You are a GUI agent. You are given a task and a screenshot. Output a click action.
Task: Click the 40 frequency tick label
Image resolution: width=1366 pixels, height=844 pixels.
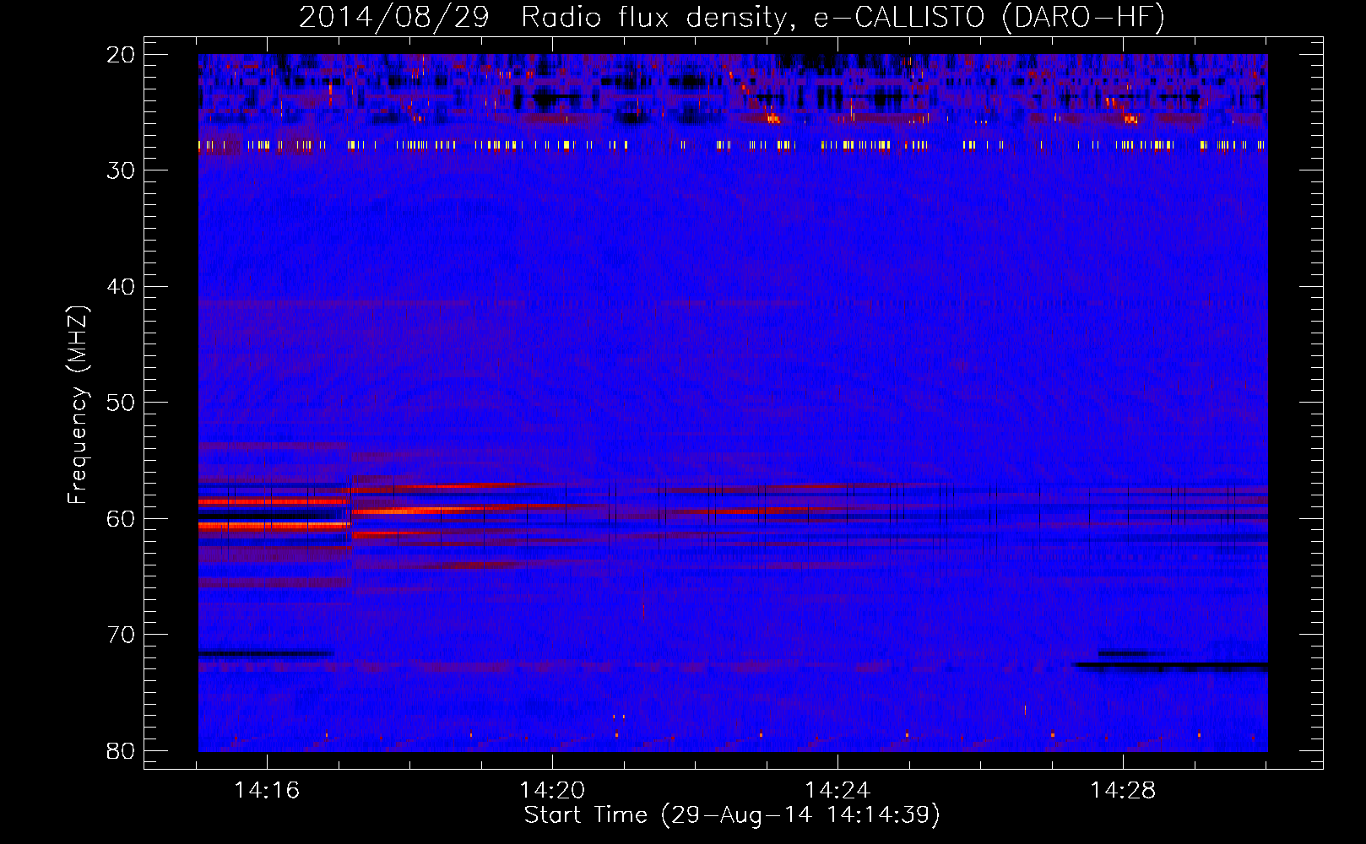(x=121, y=287)
